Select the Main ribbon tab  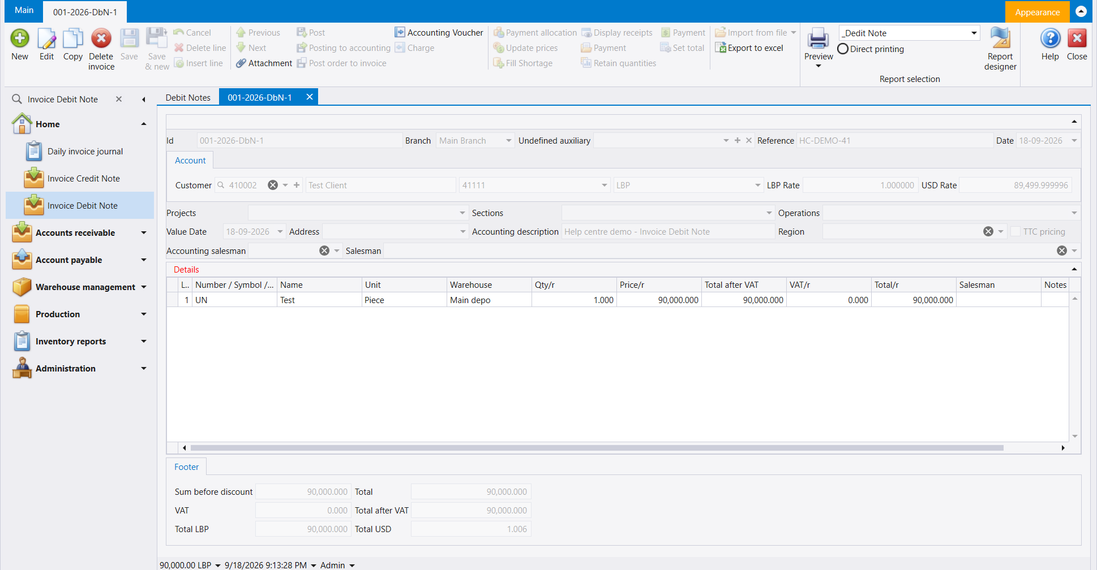24,10
